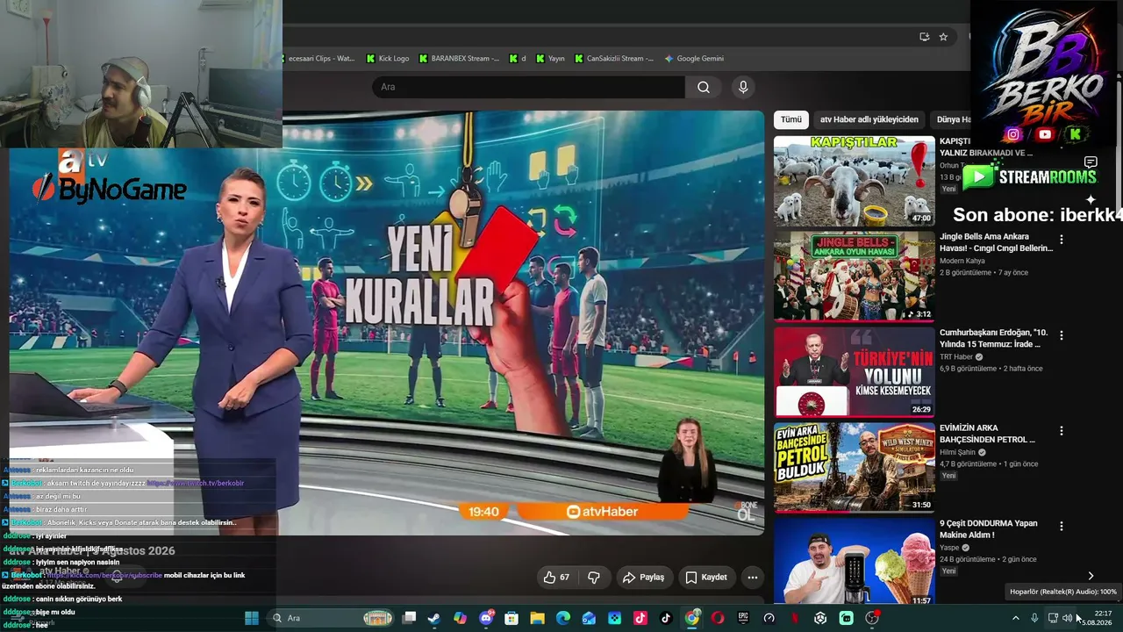The image size is (1123, 632).
Task: Open the 9 Çeşit DONDURMA video title
Action: [989, 528]
